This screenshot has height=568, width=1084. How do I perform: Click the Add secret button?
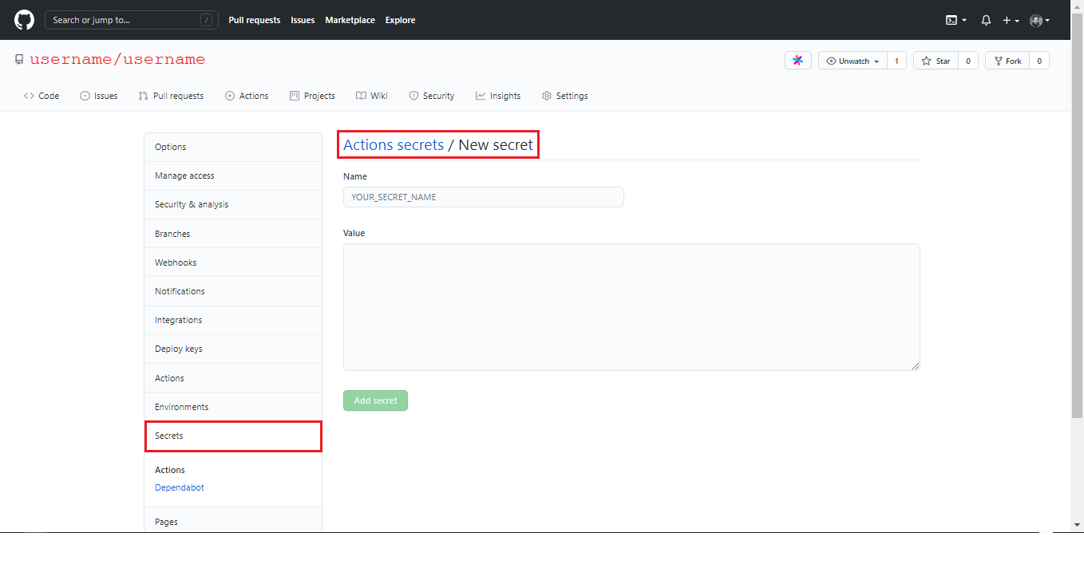tap(375, 400)
